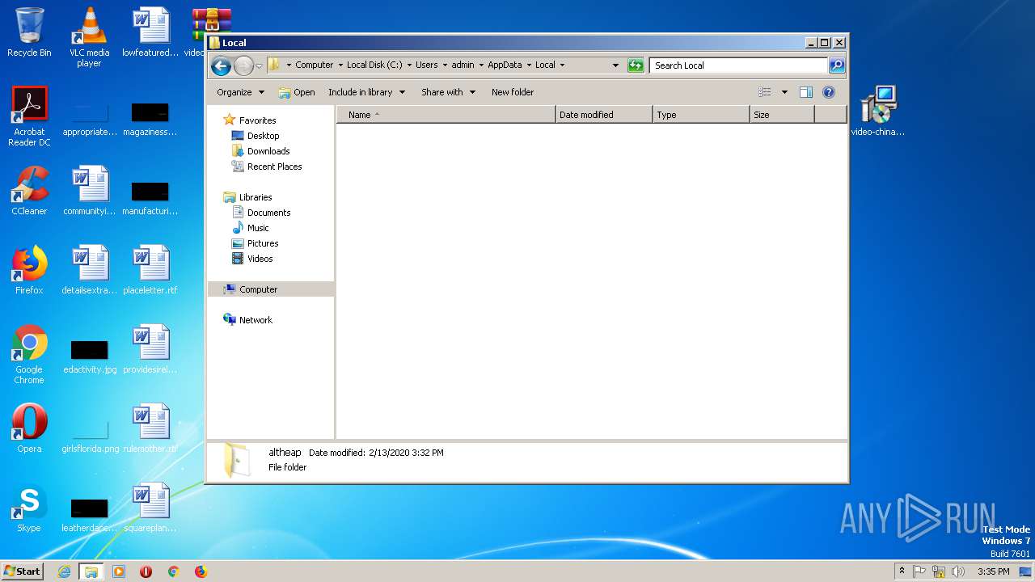Select the video-china installer desktop icon
This screenshot has height=582, width=1035.
(x=878, y=112)
